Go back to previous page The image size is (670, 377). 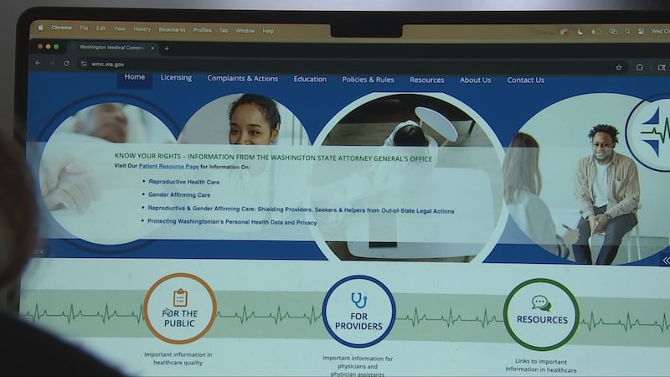point(38,63)
